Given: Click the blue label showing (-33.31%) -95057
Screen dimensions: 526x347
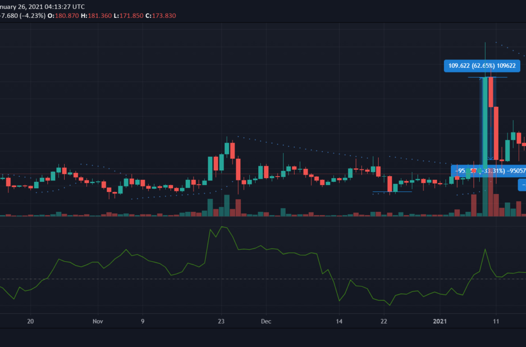Looking at the screenshot, I should (x=489, y=171).
